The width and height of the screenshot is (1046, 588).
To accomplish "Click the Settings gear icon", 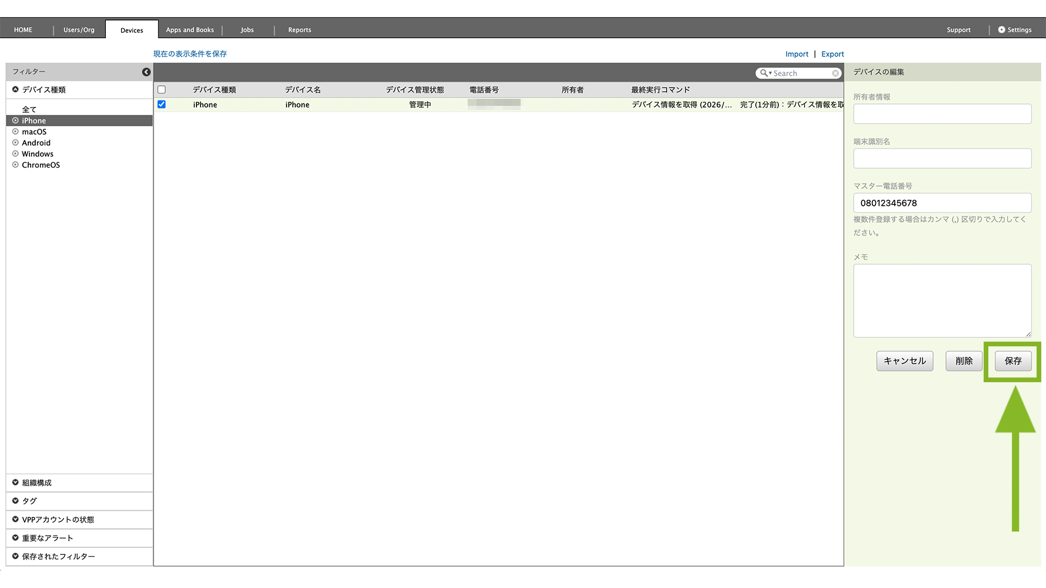I will click(1001, 30).
